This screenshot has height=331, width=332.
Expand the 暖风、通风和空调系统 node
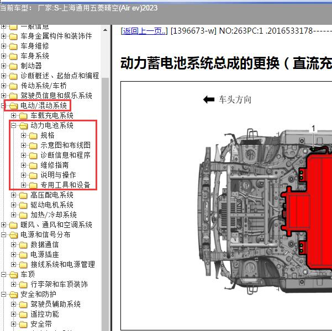point(4,225)
